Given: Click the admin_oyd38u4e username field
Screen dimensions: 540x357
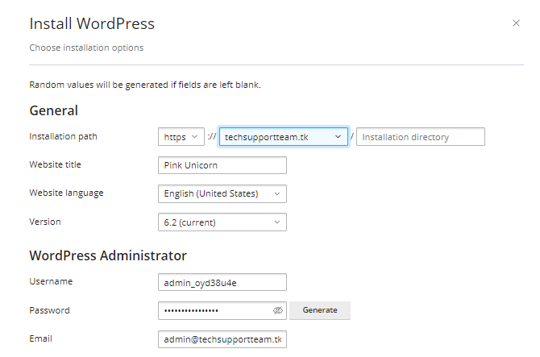Looking at the screenshot, I should click(222, 282).
